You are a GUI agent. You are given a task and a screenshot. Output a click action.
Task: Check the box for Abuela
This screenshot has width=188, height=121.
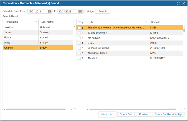click(x=79, y=58)
